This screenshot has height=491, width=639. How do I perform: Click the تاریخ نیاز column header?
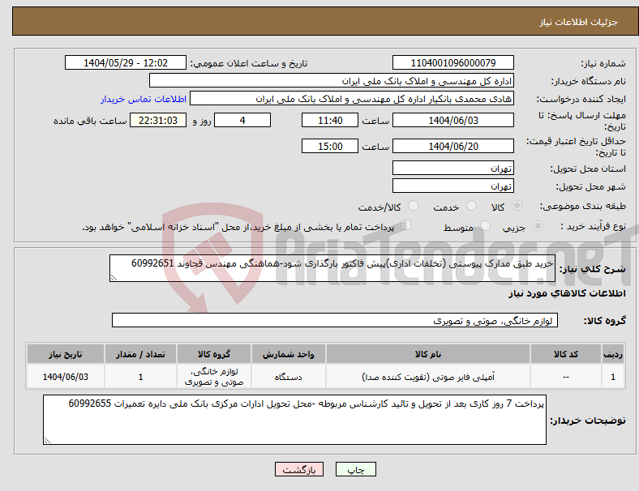tap(66, 354)
